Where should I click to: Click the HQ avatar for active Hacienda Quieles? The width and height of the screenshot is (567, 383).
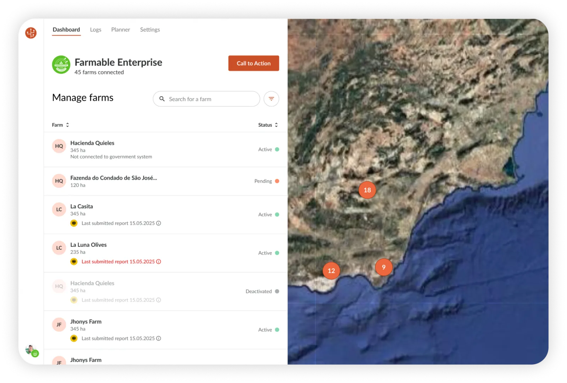coord(59,146)
